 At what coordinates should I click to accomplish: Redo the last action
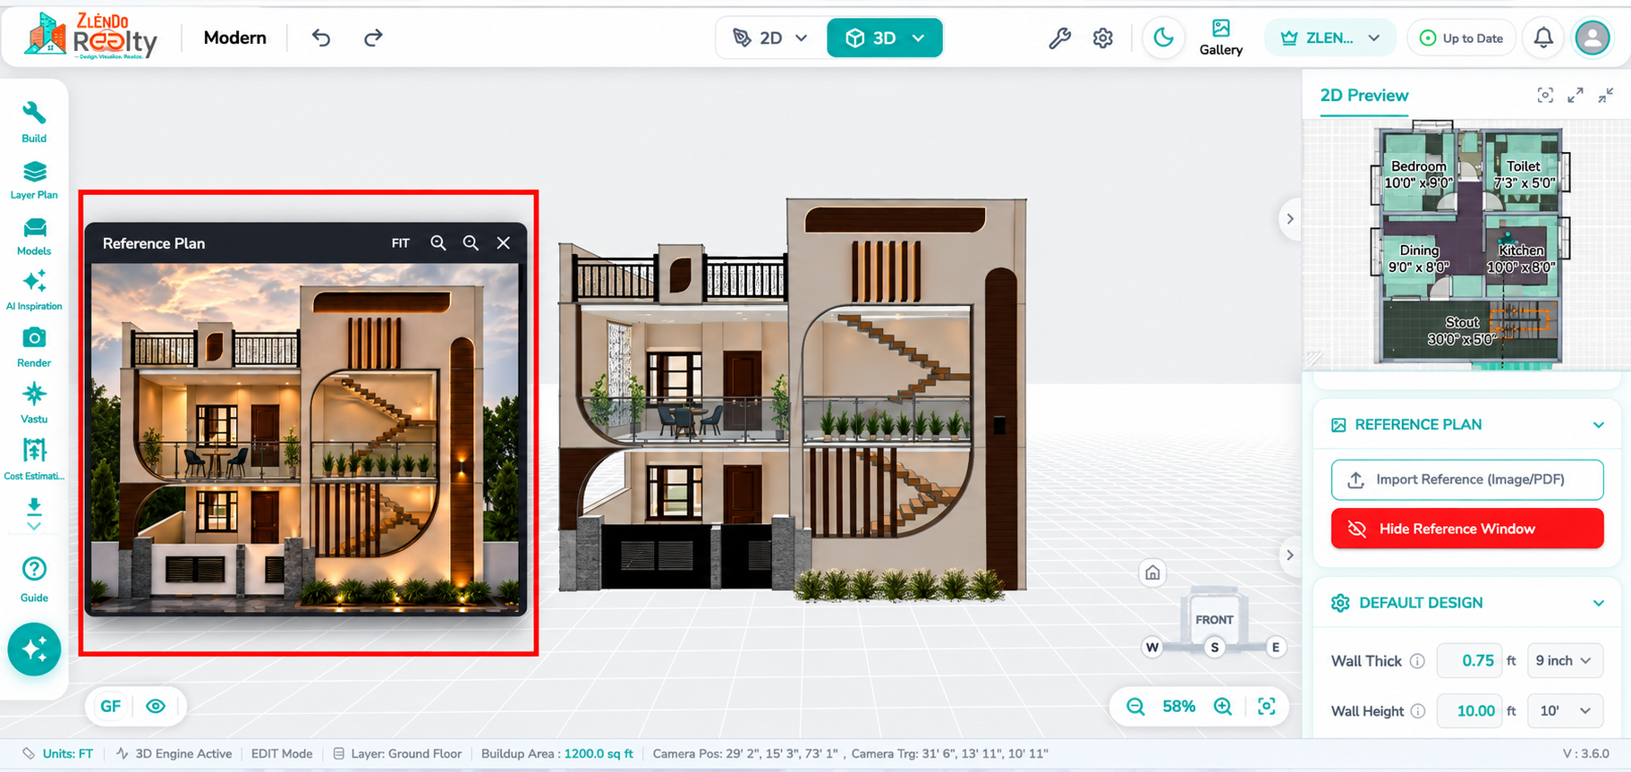click(373, 38)
